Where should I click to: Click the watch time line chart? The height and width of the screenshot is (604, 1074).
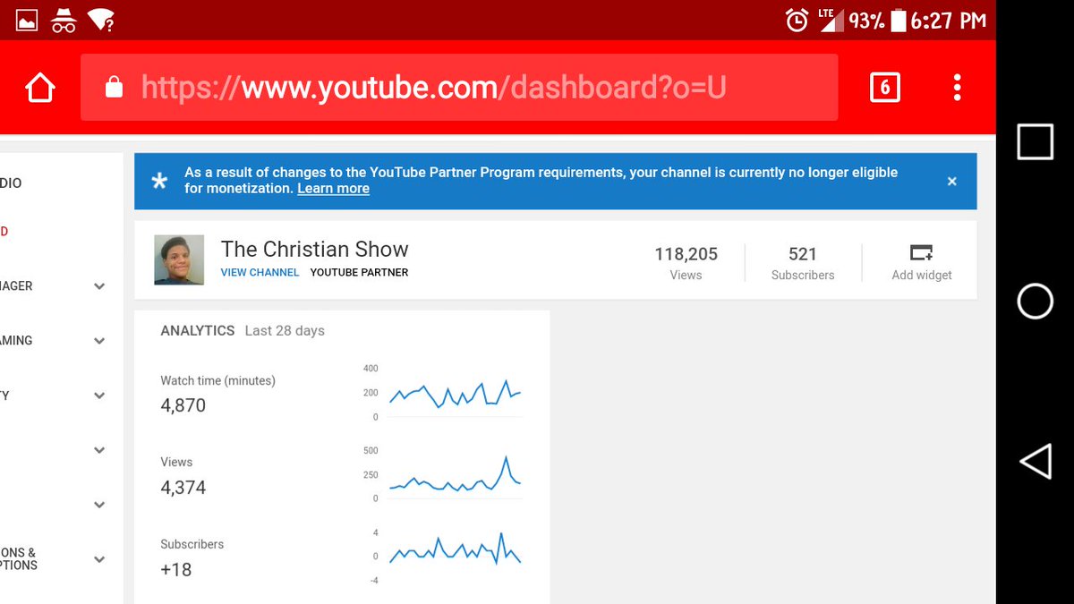coord(455,394)
